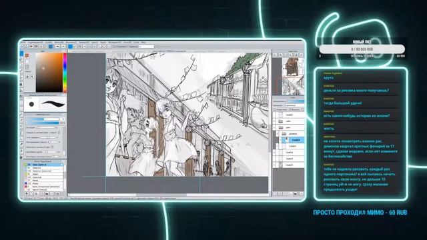Toggle visibility of the top layer
The image size is (427, 240).
274,115
